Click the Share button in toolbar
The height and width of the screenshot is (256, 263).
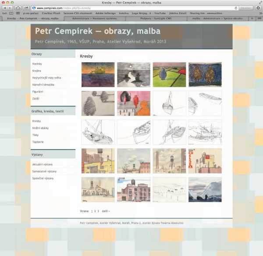tap(26, 8)
